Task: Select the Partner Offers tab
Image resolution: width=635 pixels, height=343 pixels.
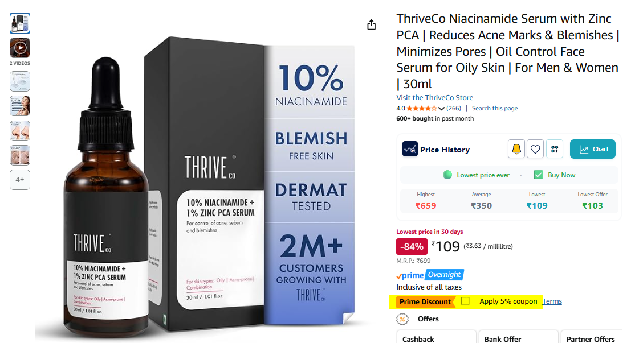Action: point(591,337)
